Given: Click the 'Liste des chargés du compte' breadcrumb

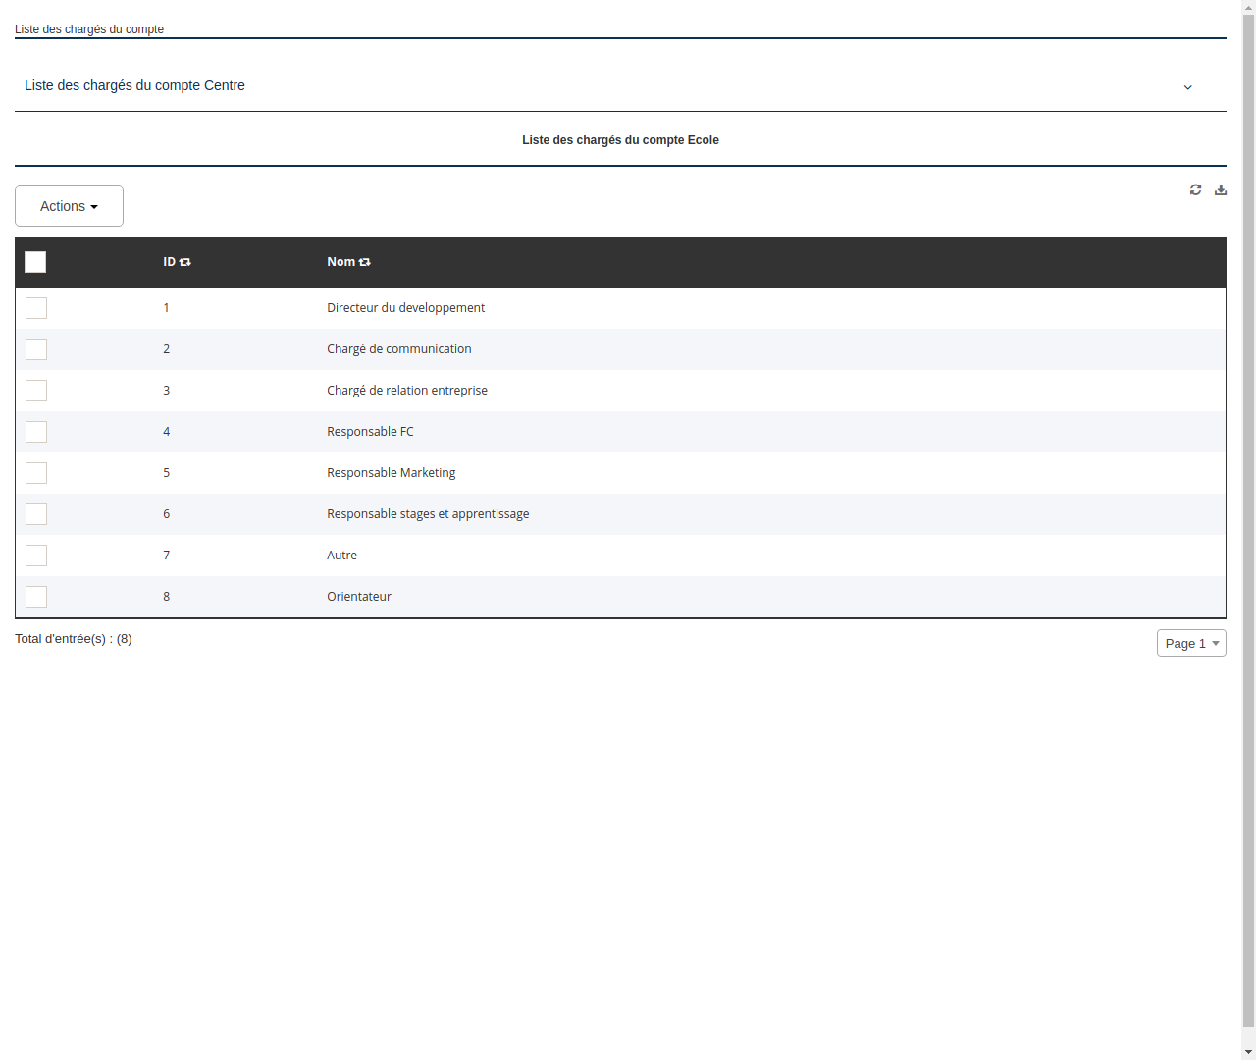Looking at the screenshot, I should (x=89, y=29).
